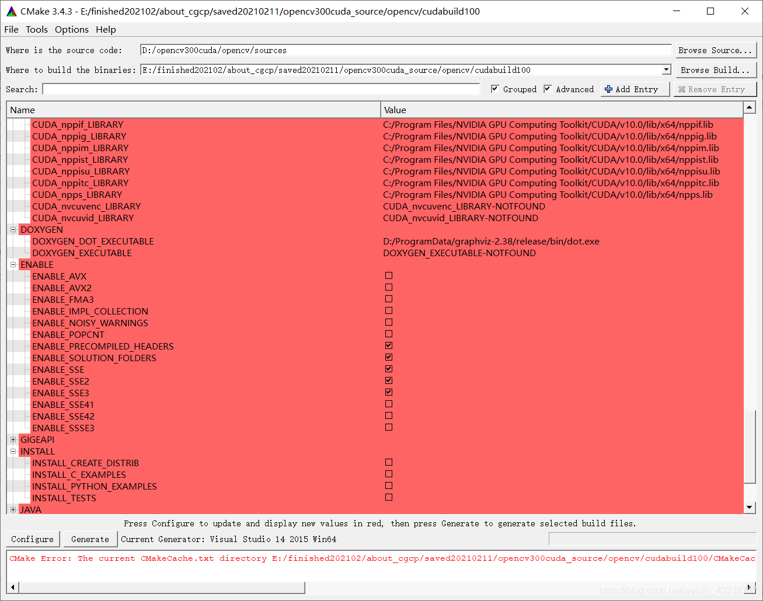
Task: Uncheck ENABLE_SSE checkbox
Action: click(x=389, y=369)
